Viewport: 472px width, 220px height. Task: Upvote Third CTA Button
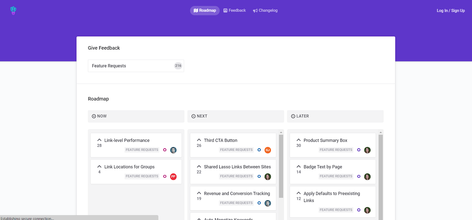(199, 140)
